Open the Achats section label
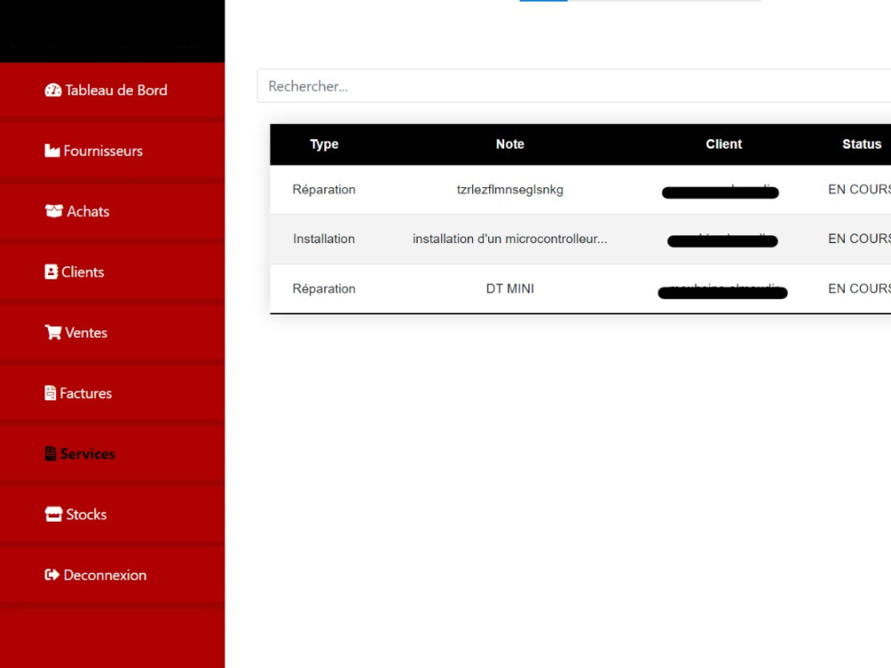This screenshot has height=668, width=891. pos(88,211)
